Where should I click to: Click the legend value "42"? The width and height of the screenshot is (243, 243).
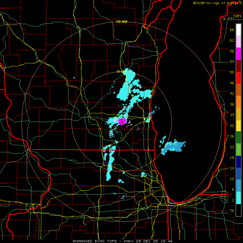coord(232,93)
